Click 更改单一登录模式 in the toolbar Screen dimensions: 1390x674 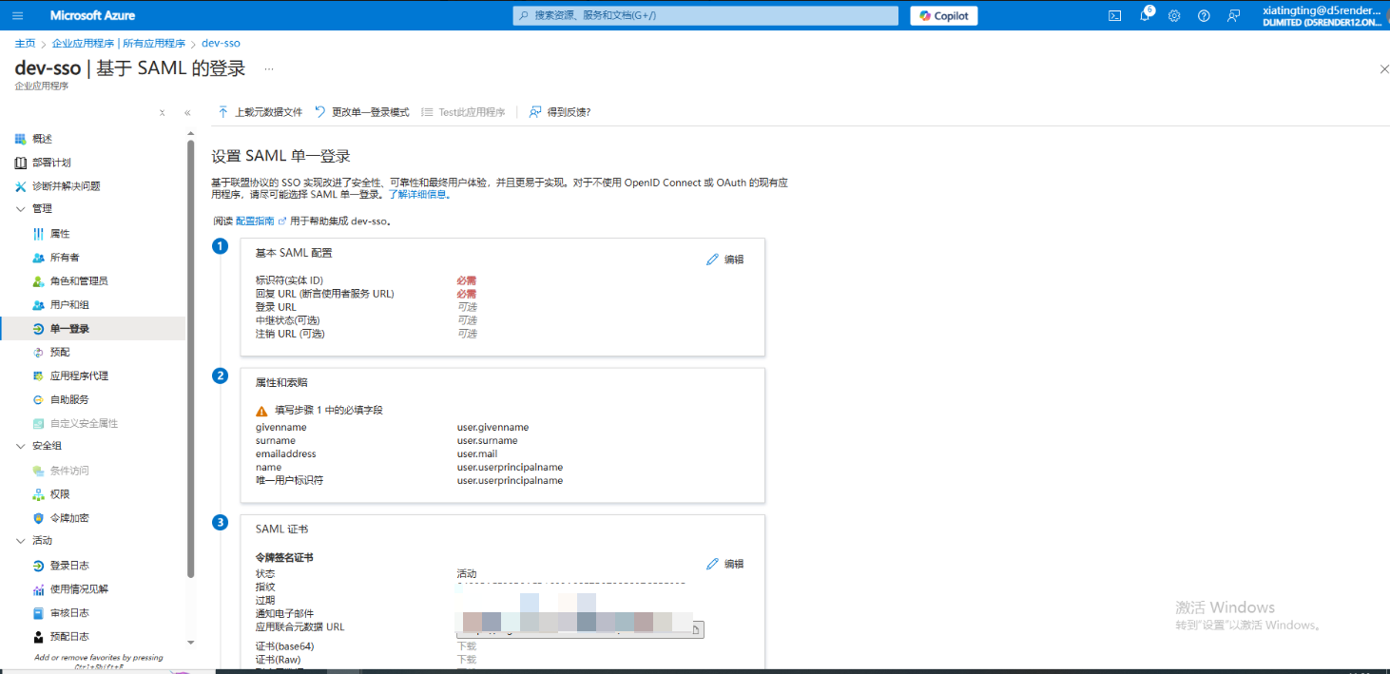[361, 112]
